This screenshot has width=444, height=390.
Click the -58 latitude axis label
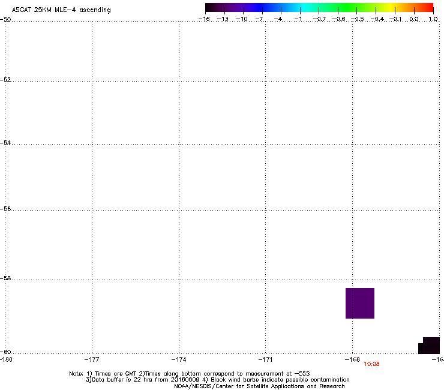click(5, 278)
